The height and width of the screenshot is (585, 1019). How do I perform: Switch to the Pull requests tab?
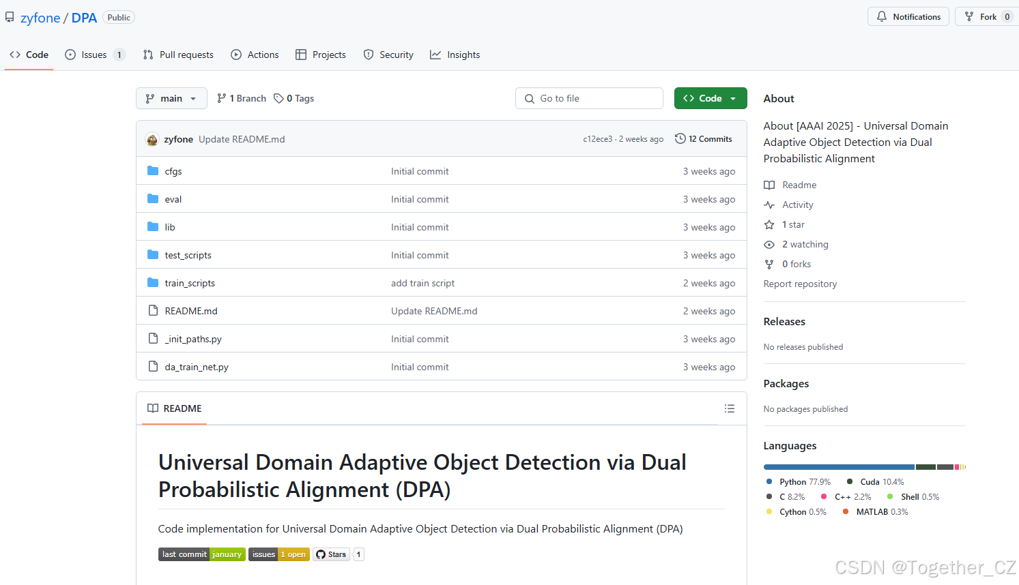click(177, 55)
